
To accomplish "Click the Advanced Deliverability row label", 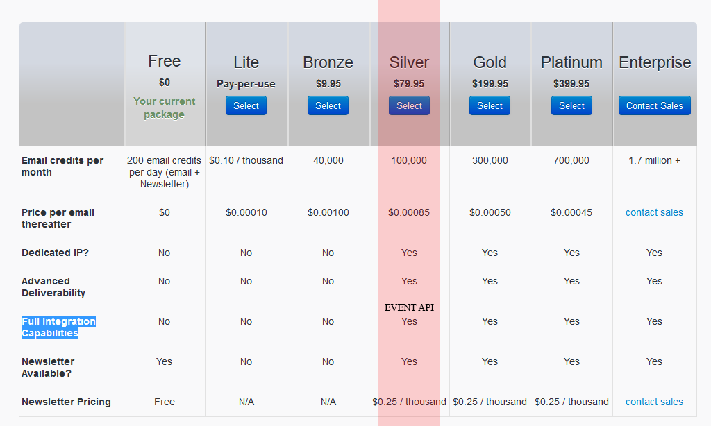I will 53,287.
